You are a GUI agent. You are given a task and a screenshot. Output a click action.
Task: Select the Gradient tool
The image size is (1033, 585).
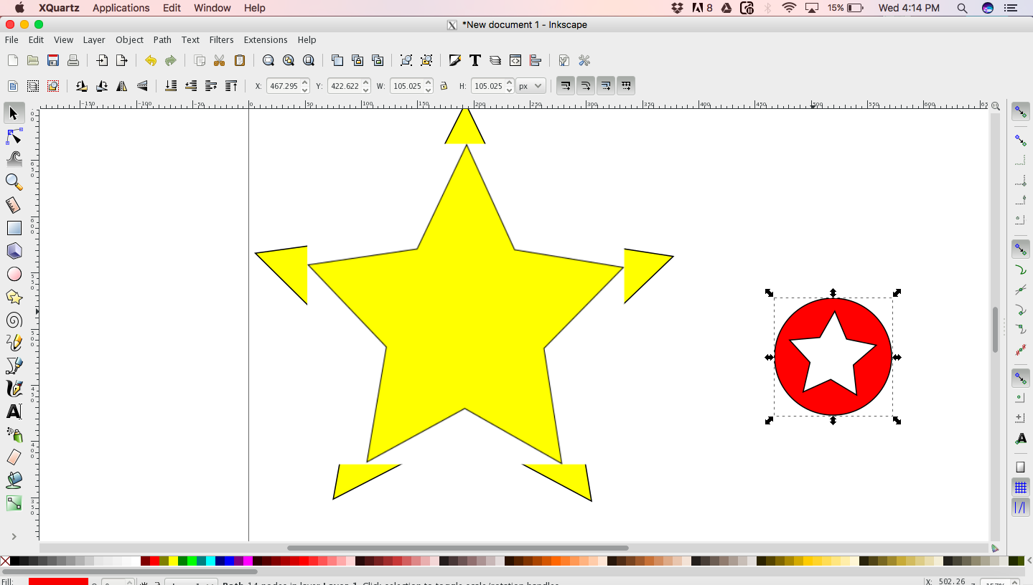14,503
